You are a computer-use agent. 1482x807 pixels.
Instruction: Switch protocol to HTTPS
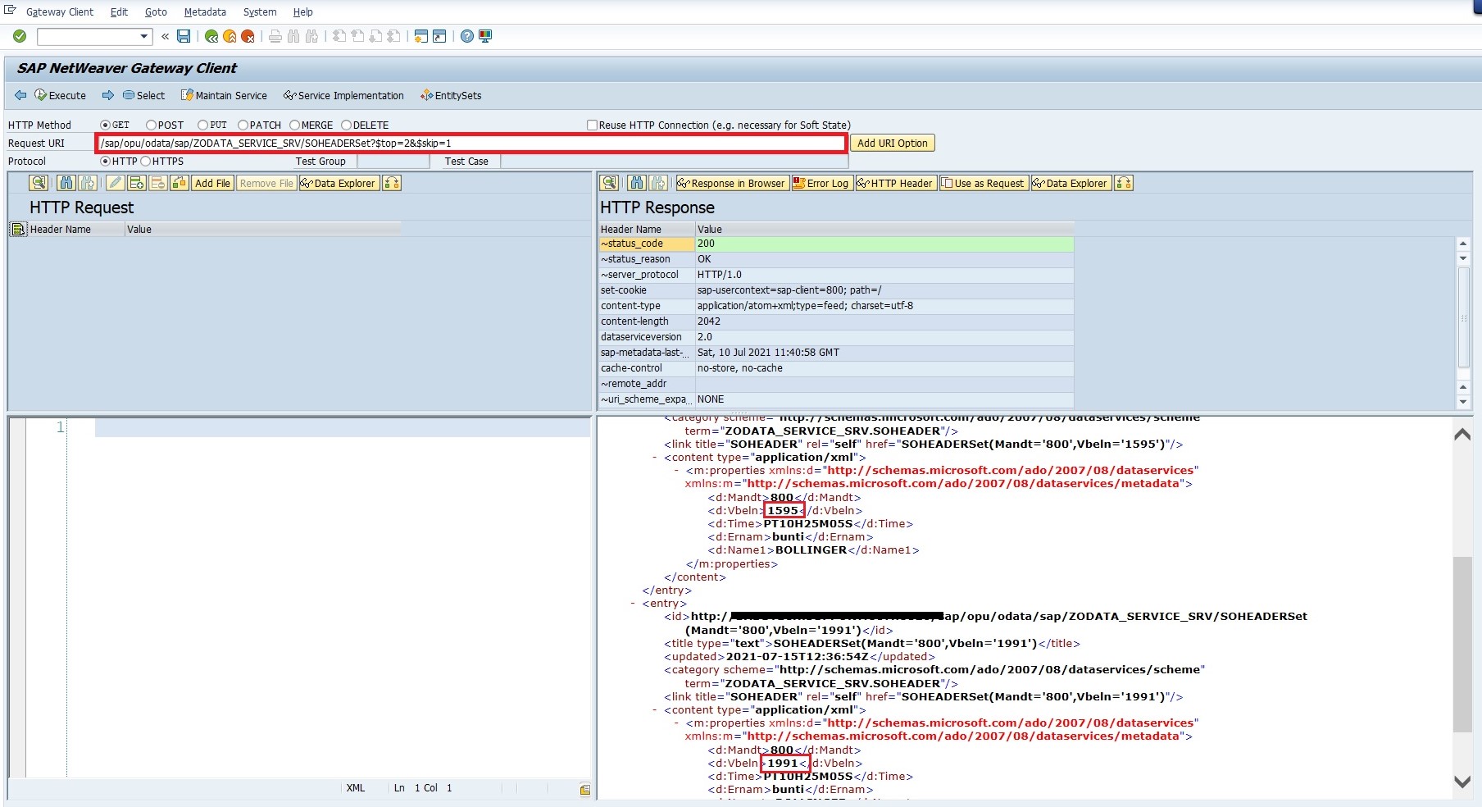[x=146, y=162]
